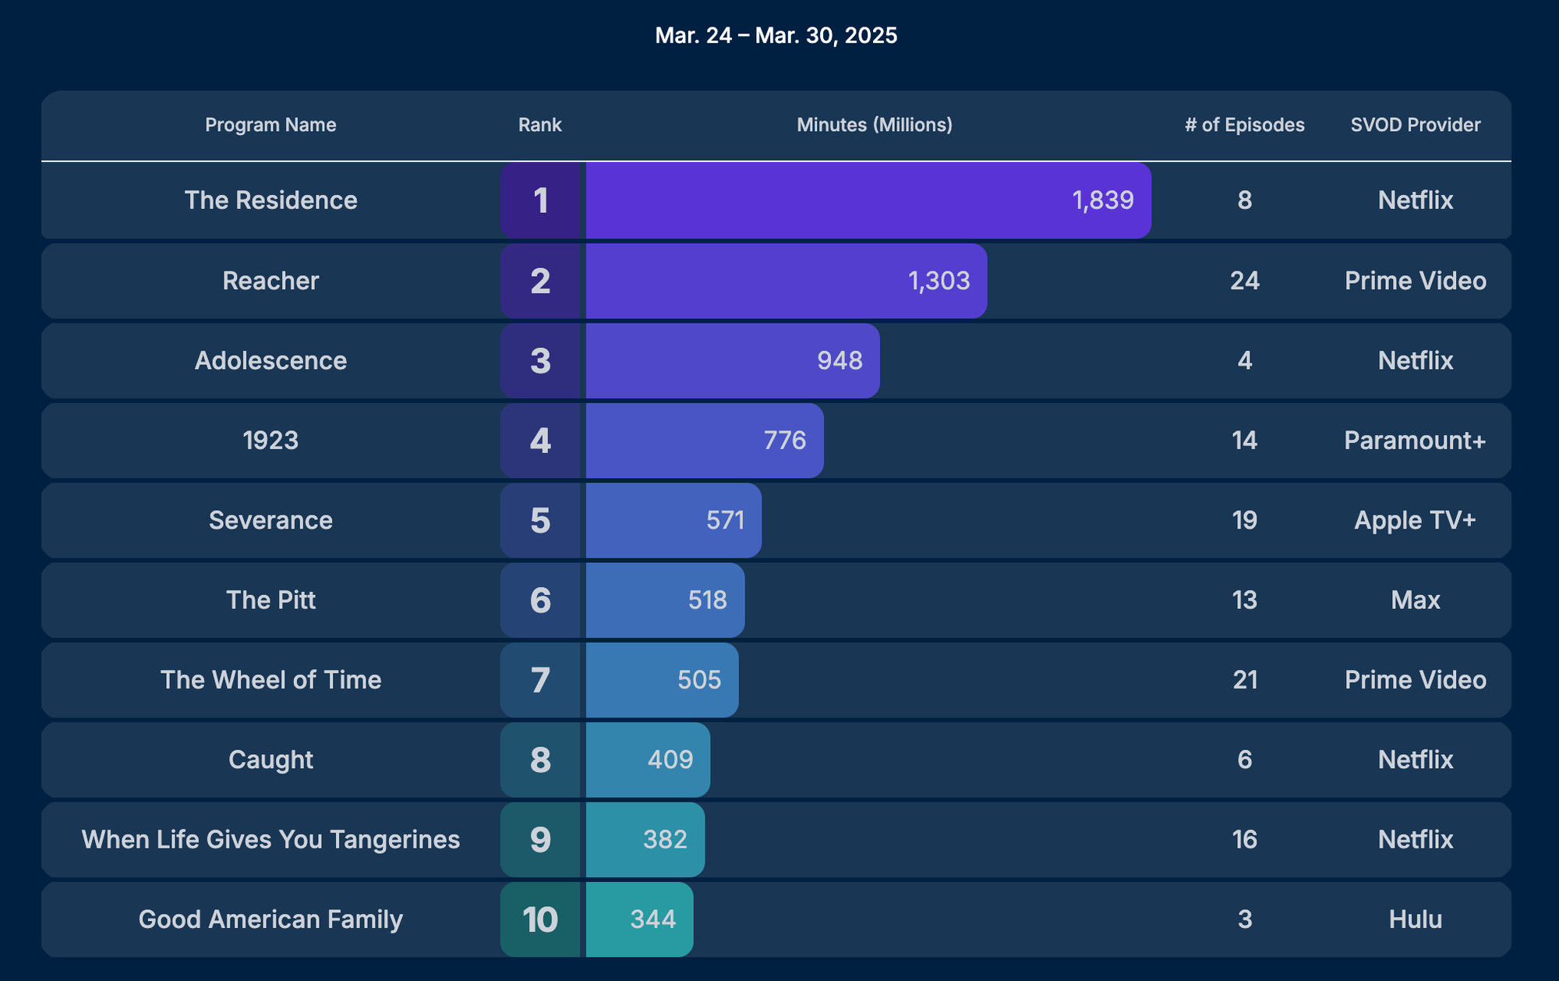Select When Life Gives You Tangerines
The width and height of the screenshot is (1559, 981).
(x=270, y=840)
